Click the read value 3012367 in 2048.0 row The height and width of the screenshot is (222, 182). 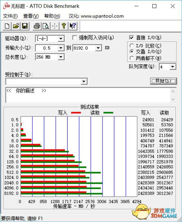pyautogui.click(x=165, y=183)
